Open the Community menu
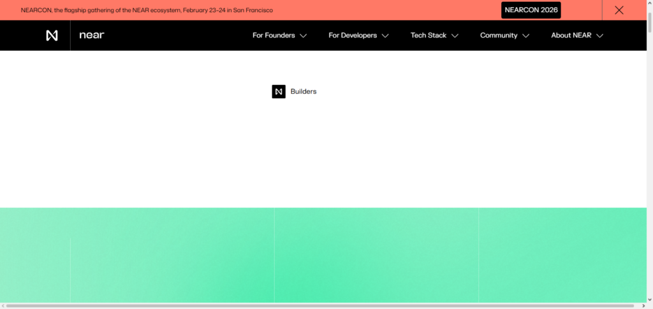Screen dimensions: 653x309 499,36
